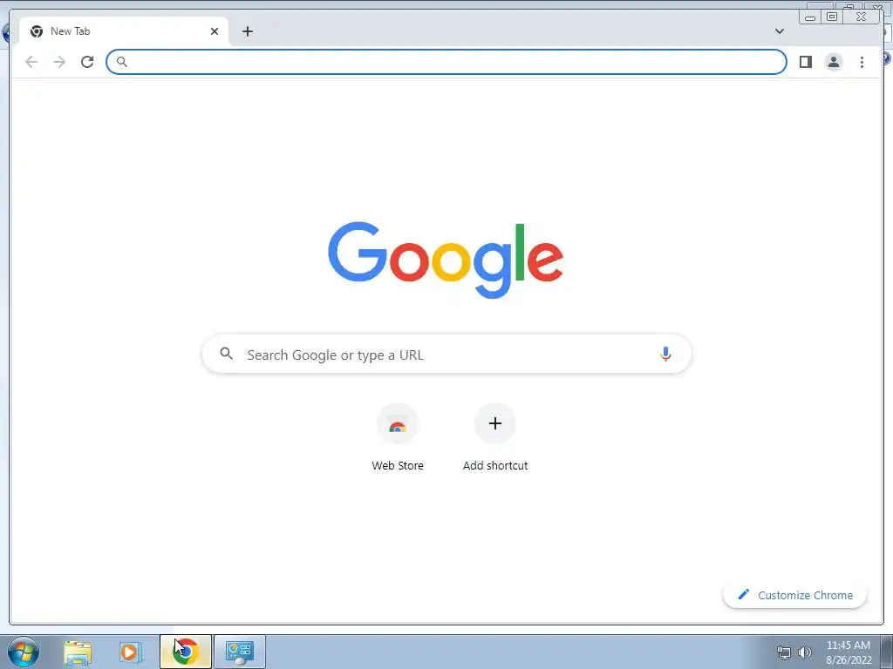This screenshot has height=669, width=893.
Task: Open the Web Store shortcut icon
Action: (x=398, y=424)
